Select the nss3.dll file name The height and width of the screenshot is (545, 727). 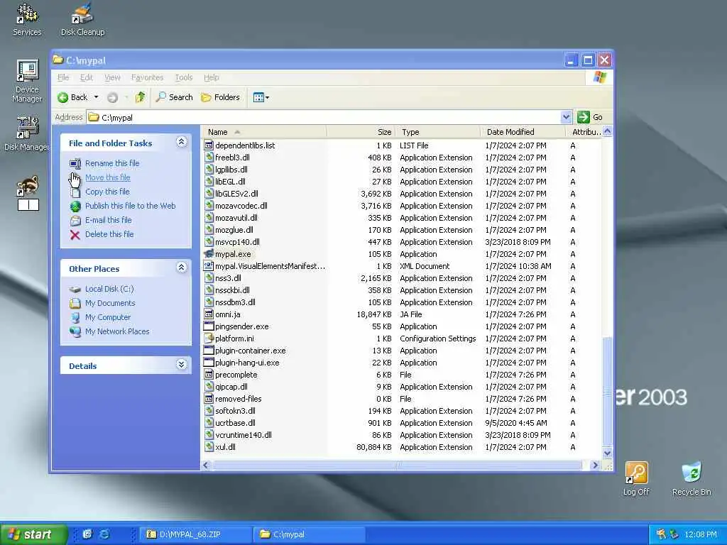[228, 278]
